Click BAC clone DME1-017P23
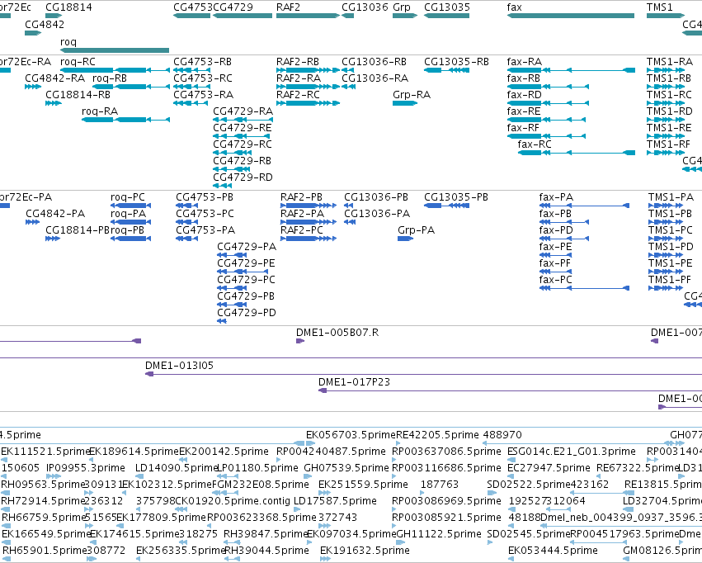 511,390
